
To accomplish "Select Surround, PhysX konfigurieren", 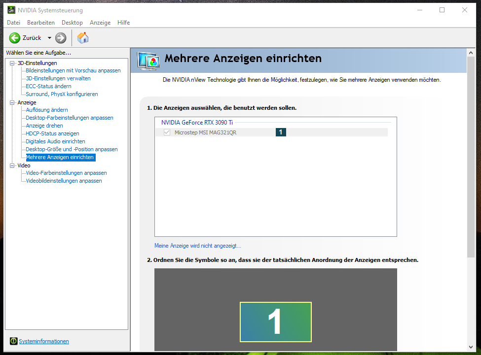I will pos(62,94).
